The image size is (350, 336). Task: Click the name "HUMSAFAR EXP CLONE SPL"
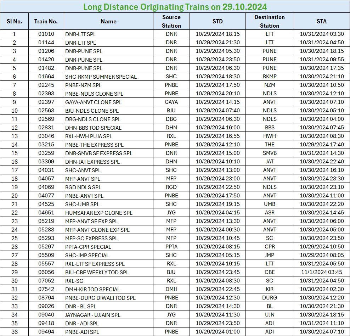99,213
